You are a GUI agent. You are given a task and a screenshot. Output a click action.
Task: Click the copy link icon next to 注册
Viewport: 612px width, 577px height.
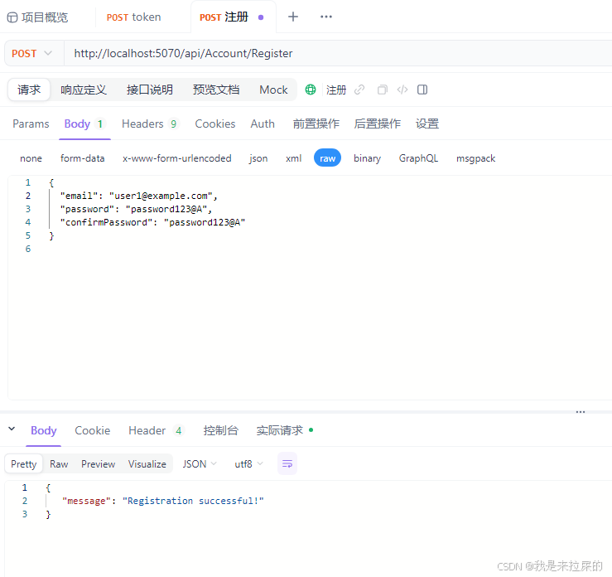point(359,90)
